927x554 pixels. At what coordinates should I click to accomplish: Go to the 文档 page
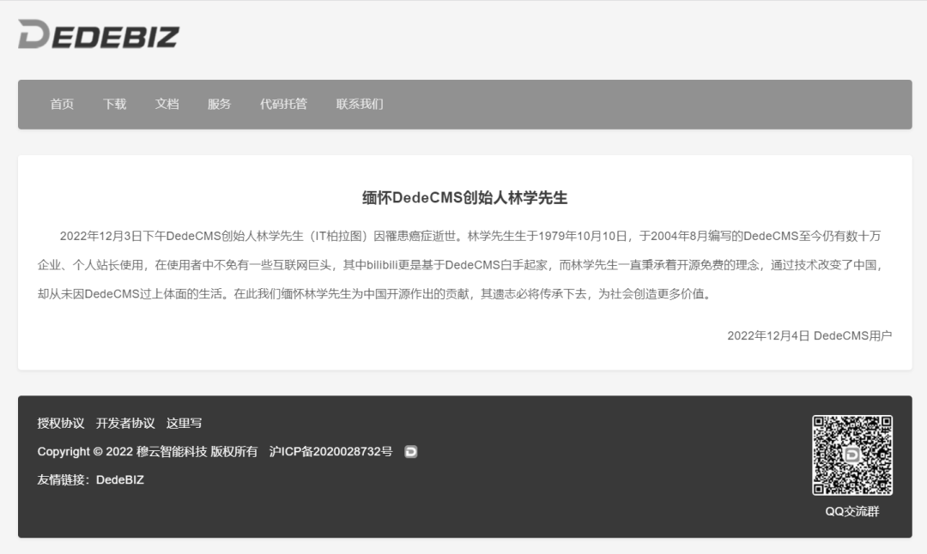pyautogui.click(x=167, y=104)
